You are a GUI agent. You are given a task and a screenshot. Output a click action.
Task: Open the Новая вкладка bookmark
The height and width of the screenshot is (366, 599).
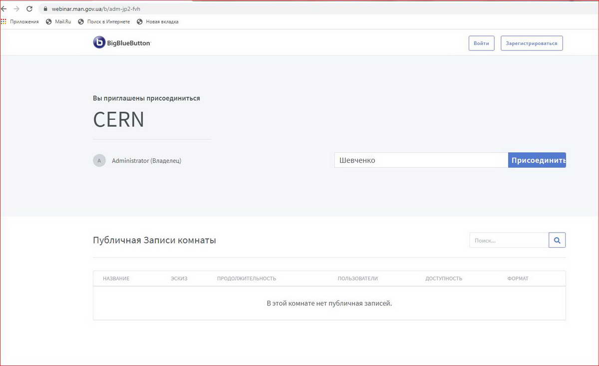157,21
